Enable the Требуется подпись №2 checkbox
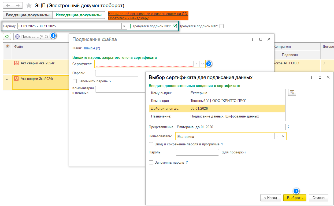 221,26
